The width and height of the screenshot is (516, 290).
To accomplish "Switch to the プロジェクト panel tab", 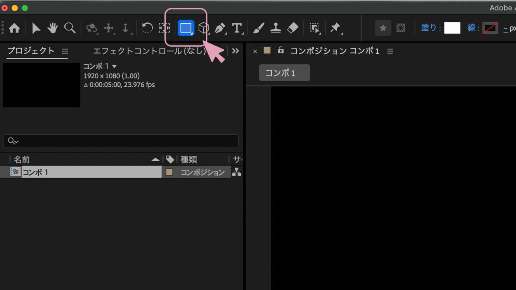I will tap(31, 51).
